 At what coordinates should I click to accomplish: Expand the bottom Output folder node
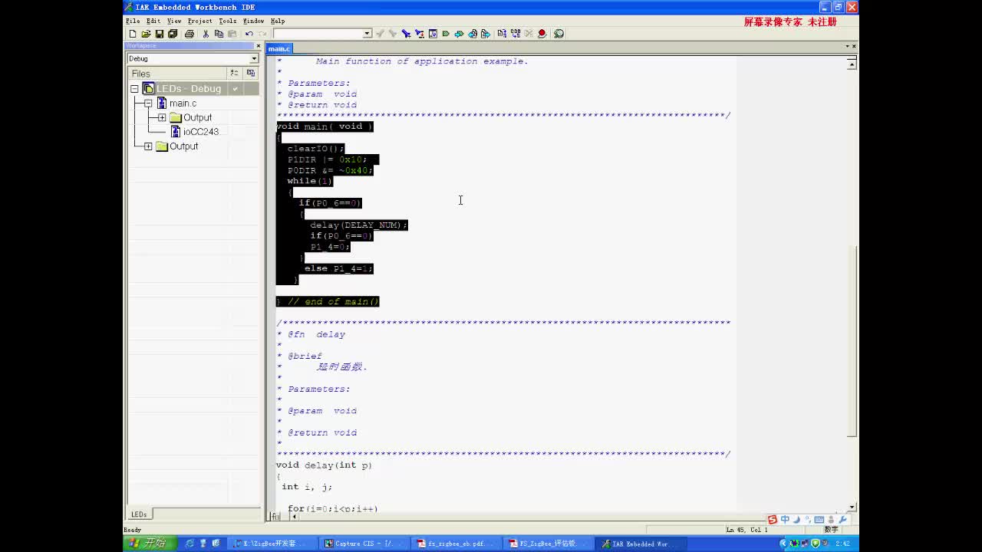148,146
